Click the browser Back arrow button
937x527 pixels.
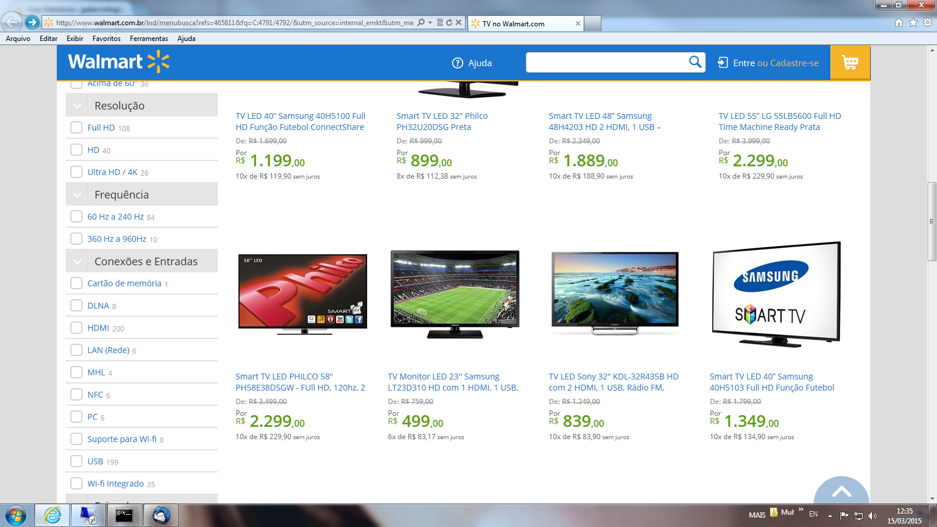pyautogui.click(x=12, y=22)
